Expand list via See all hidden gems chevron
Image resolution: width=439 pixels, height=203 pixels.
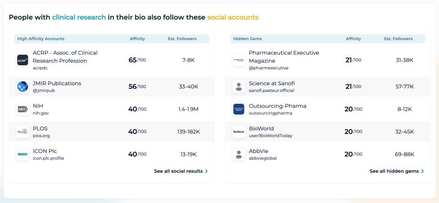tap(422, 171)
